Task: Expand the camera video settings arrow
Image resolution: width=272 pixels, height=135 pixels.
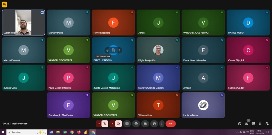Action: click(112, 124)
